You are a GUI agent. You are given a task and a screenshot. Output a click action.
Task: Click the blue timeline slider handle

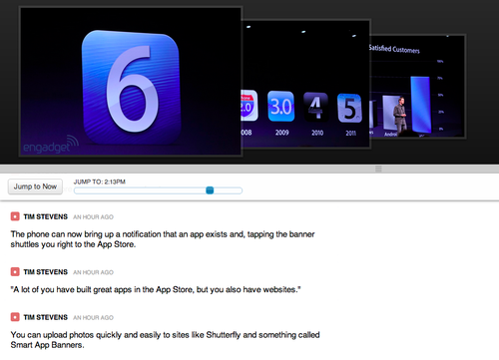tap(210, 190)
